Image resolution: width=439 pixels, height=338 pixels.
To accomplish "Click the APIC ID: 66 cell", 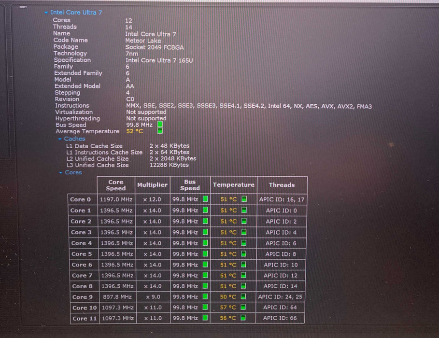I will (x=280, y=318).
